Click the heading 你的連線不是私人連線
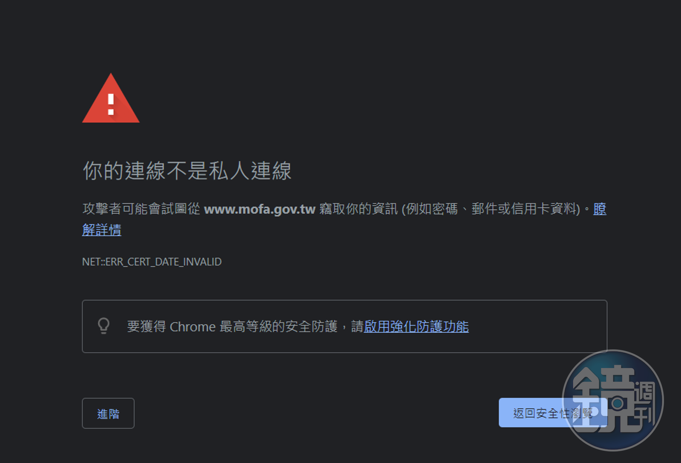 pyautogui.click(x=187, y=171)
